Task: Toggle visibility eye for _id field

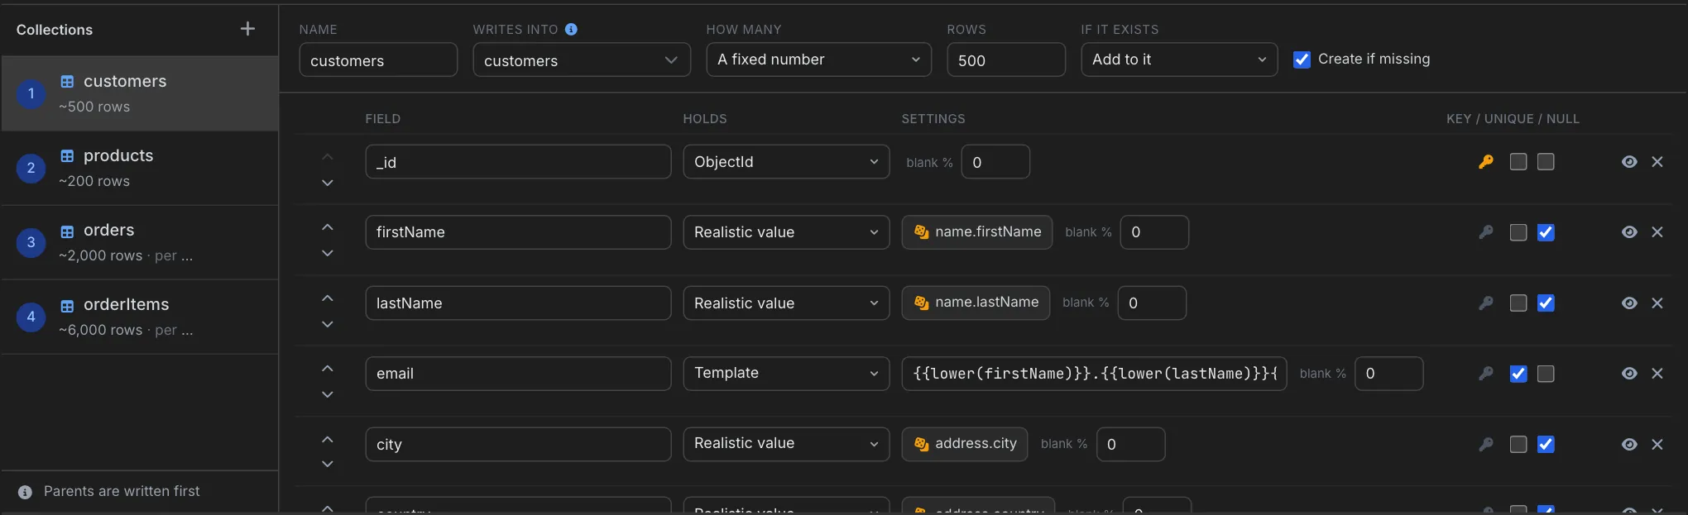Action: (x=1629, y=162)
